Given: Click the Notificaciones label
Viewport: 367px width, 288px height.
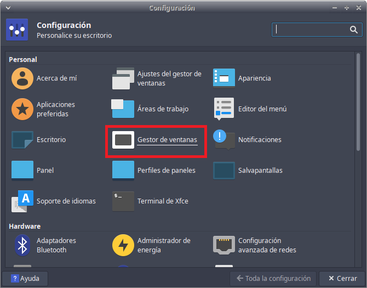Looking at the screenshot, I should [x=260, y=140].
